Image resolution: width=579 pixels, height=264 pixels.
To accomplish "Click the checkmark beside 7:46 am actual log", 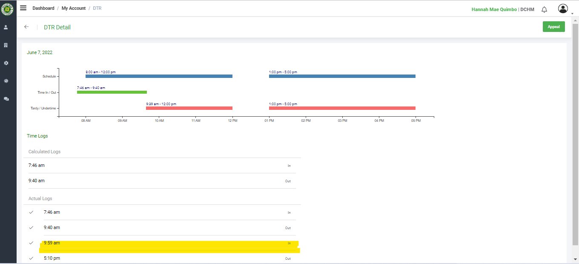I will coord(31,212).
